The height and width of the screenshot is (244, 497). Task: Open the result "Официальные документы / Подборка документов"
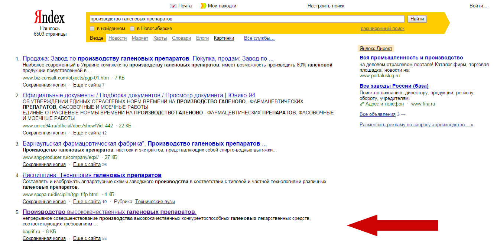(x=139, y=95)
